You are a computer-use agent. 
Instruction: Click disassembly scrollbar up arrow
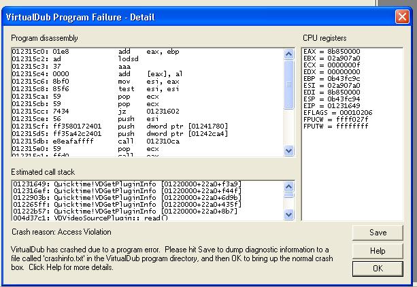tap(288, 54)
